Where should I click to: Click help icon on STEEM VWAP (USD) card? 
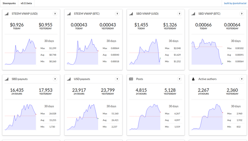pos(55,14)
